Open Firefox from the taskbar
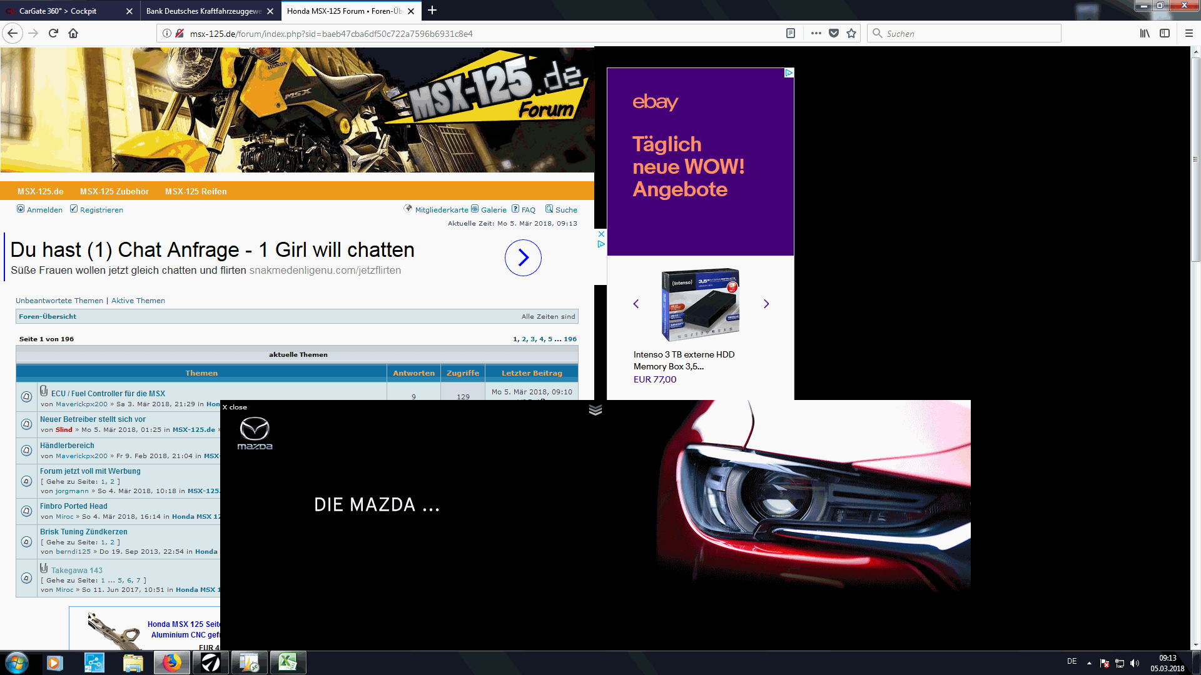This screenshot has width=1201, height=675. point(171,662)
